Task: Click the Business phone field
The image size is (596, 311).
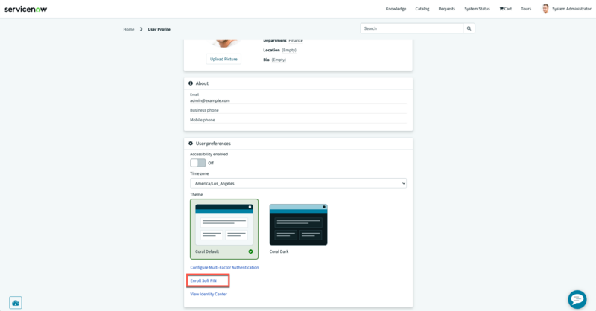Action: (x=299, y=110)
